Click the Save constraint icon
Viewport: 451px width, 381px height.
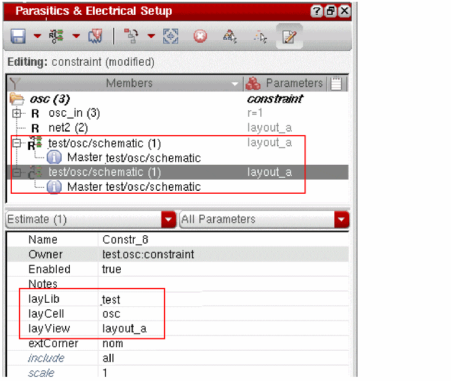pos(18,37)
